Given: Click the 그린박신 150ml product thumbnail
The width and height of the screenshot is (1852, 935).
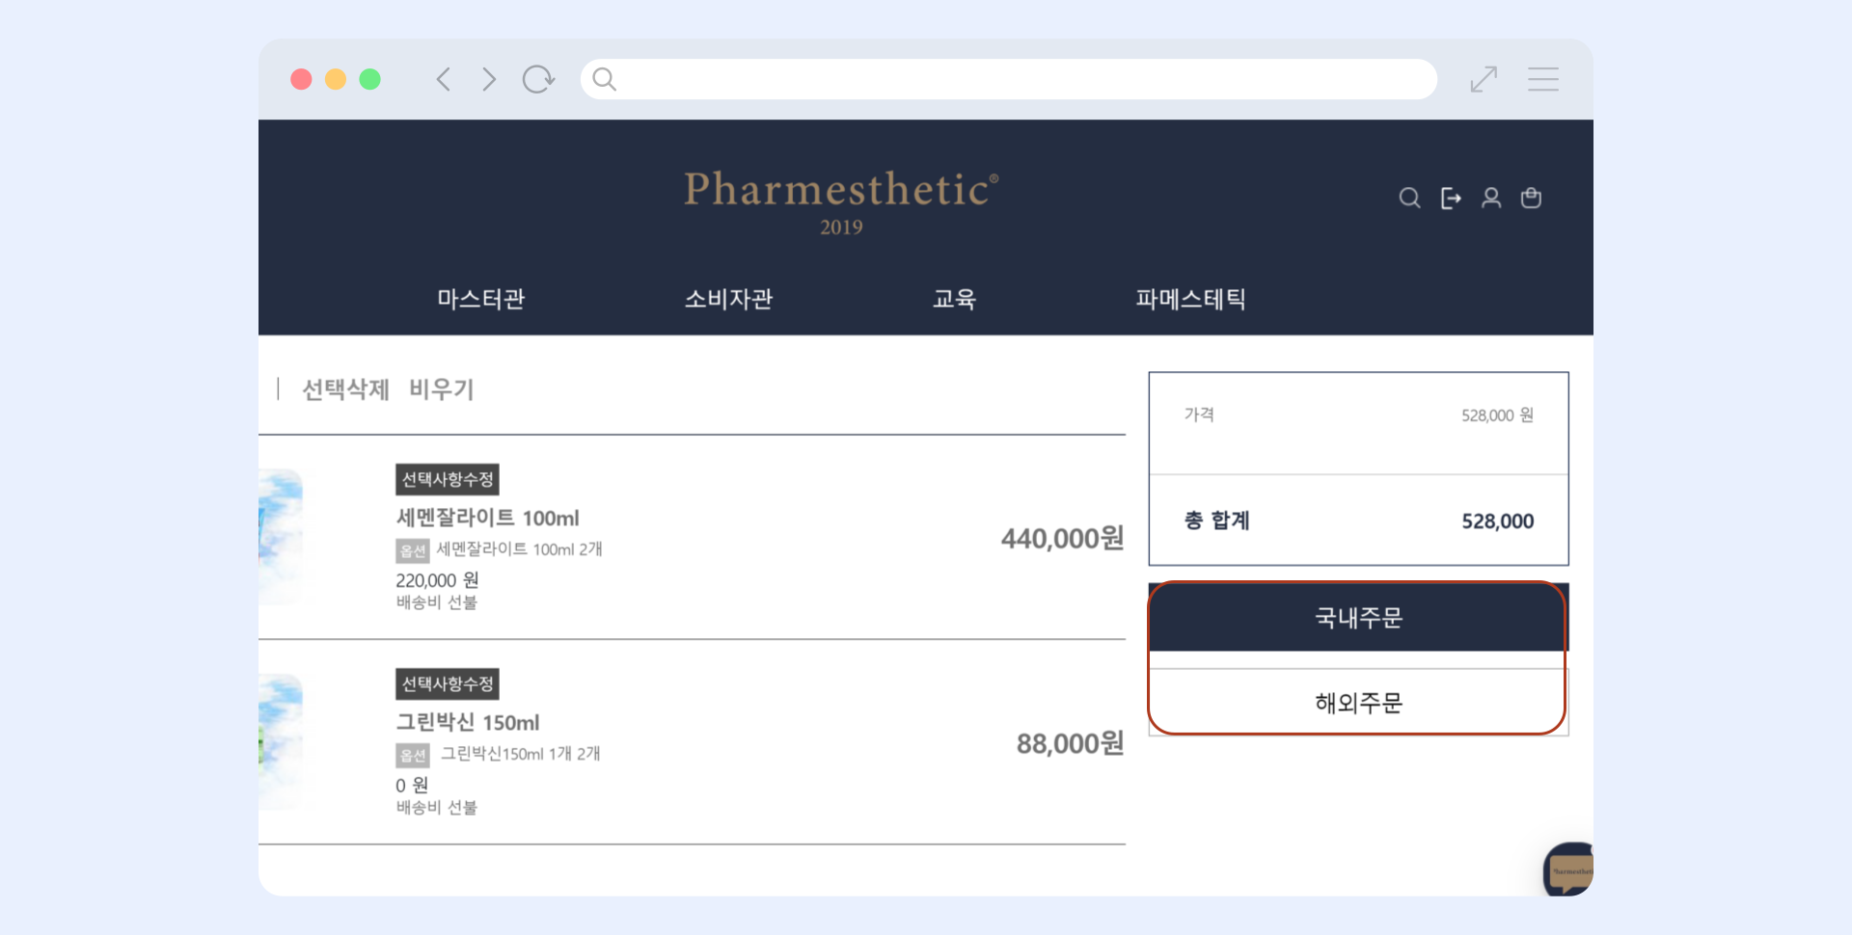Looking at the screenshot, I should 281,742.
